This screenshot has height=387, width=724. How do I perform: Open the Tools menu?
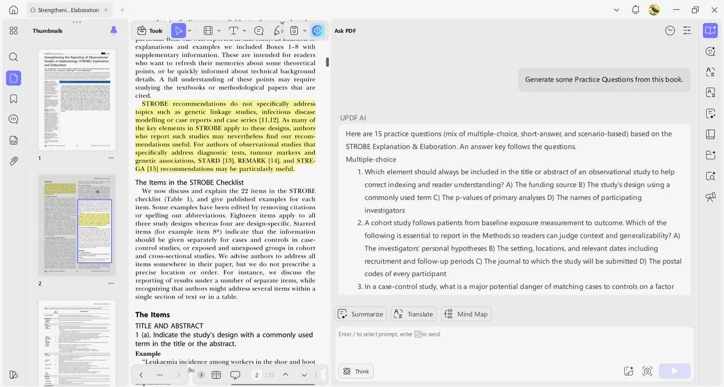(x=149, y=31)
